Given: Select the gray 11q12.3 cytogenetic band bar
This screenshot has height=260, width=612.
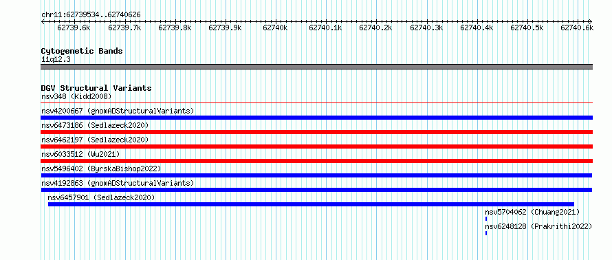Looking at the screenshot, I should coord(316,67).
